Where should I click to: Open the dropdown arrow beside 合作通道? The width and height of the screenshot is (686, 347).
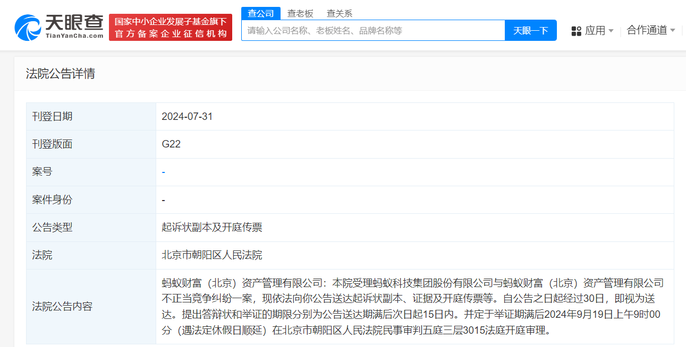coord(673,31)
